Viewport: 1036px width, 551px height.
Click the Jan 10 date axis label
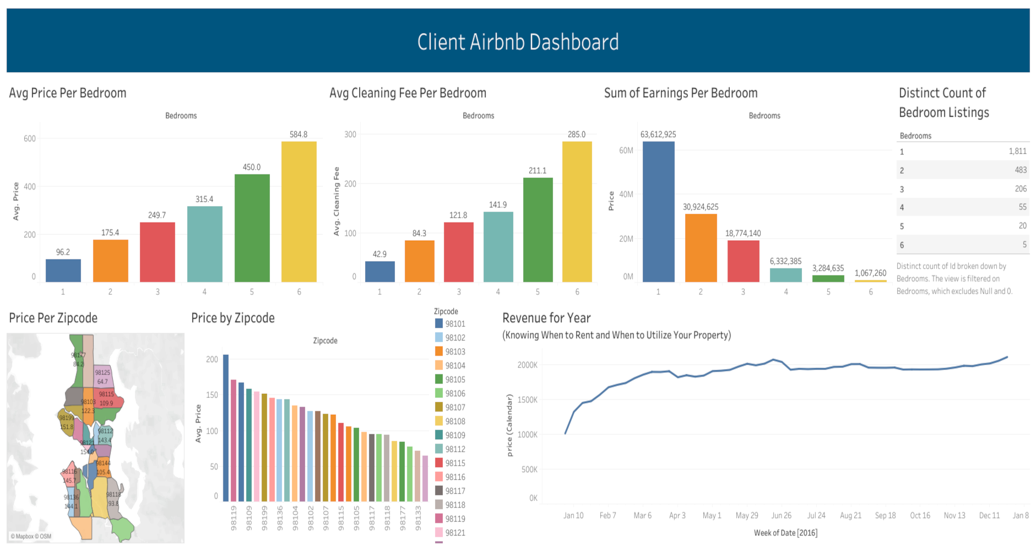[573, 515]
